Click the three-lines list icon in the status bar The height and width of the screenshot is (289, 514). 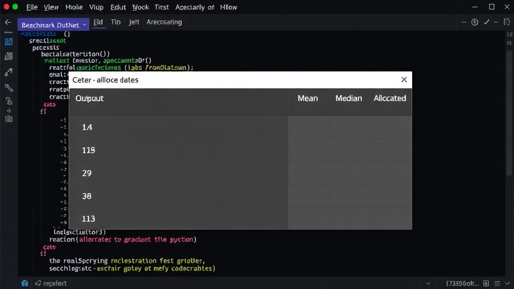click(x=497, y=283)
